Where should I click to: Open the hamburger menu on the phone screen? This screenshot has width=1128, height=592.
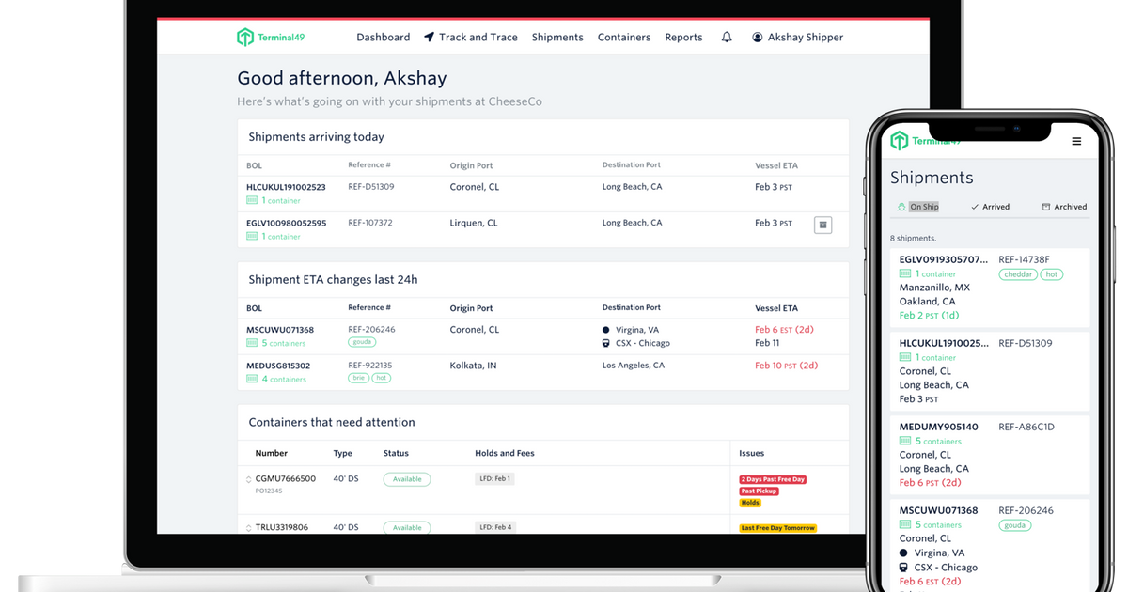pyautogui.click(x=1075, y=140)
